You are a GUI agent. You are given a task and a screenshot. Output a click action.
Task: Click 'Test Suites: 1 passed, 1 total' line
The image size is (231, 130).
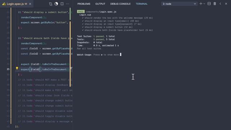coord(96,36)
